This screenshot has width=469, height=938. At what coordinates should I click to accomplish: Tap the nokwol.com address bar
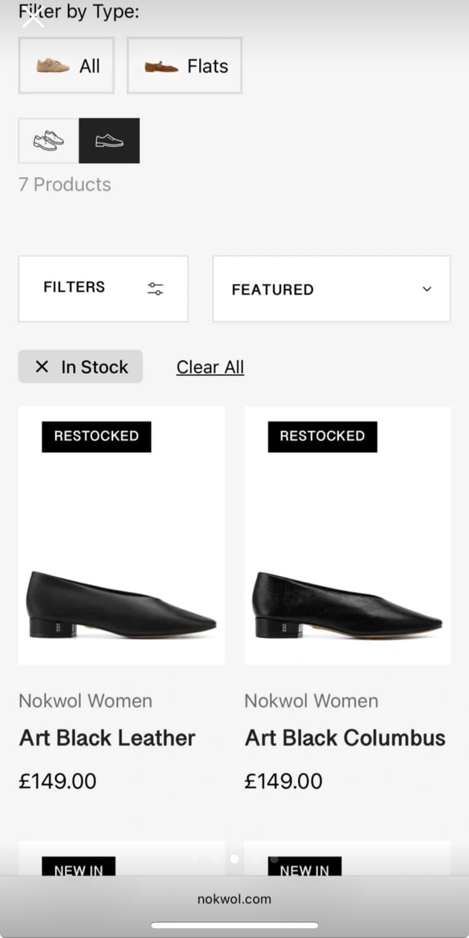pyautogui.click(x=234, y=899)
